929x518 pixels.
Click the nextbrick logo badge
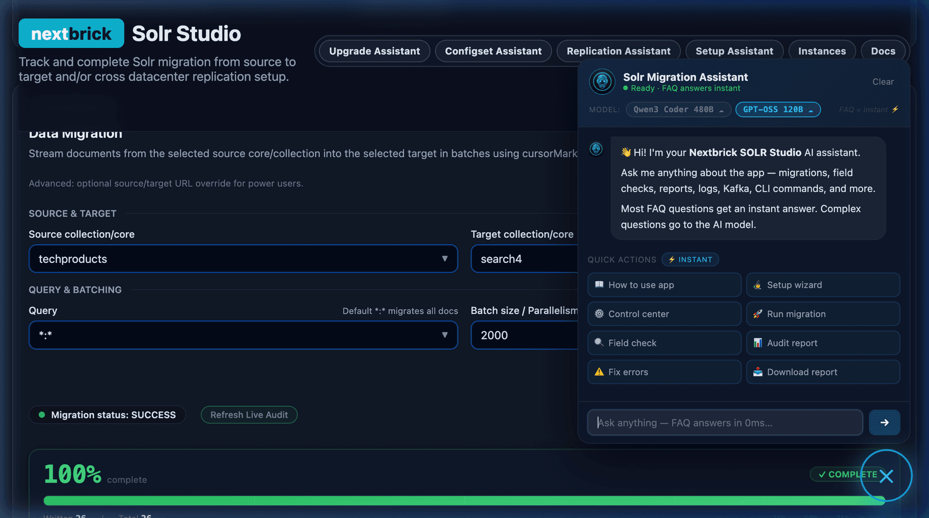[x=71, y=33]
